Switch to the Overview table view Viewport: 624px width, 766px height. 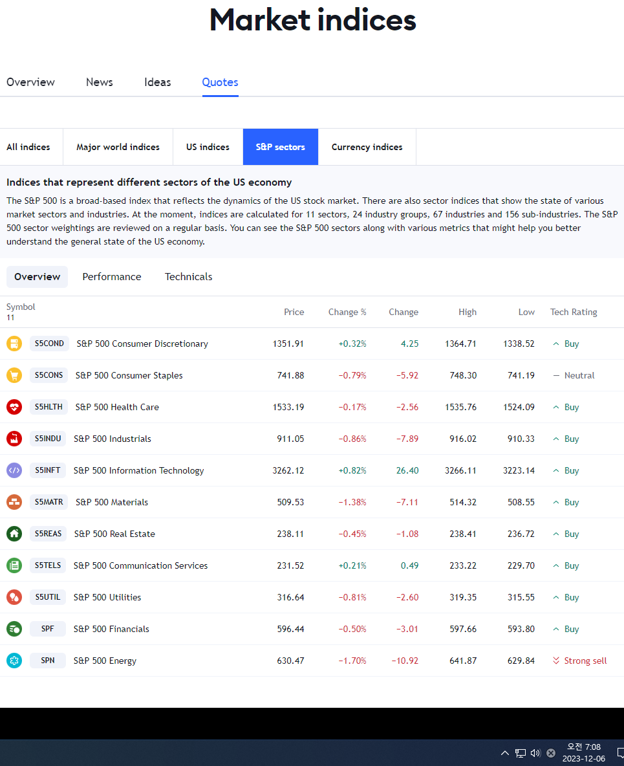37,276
